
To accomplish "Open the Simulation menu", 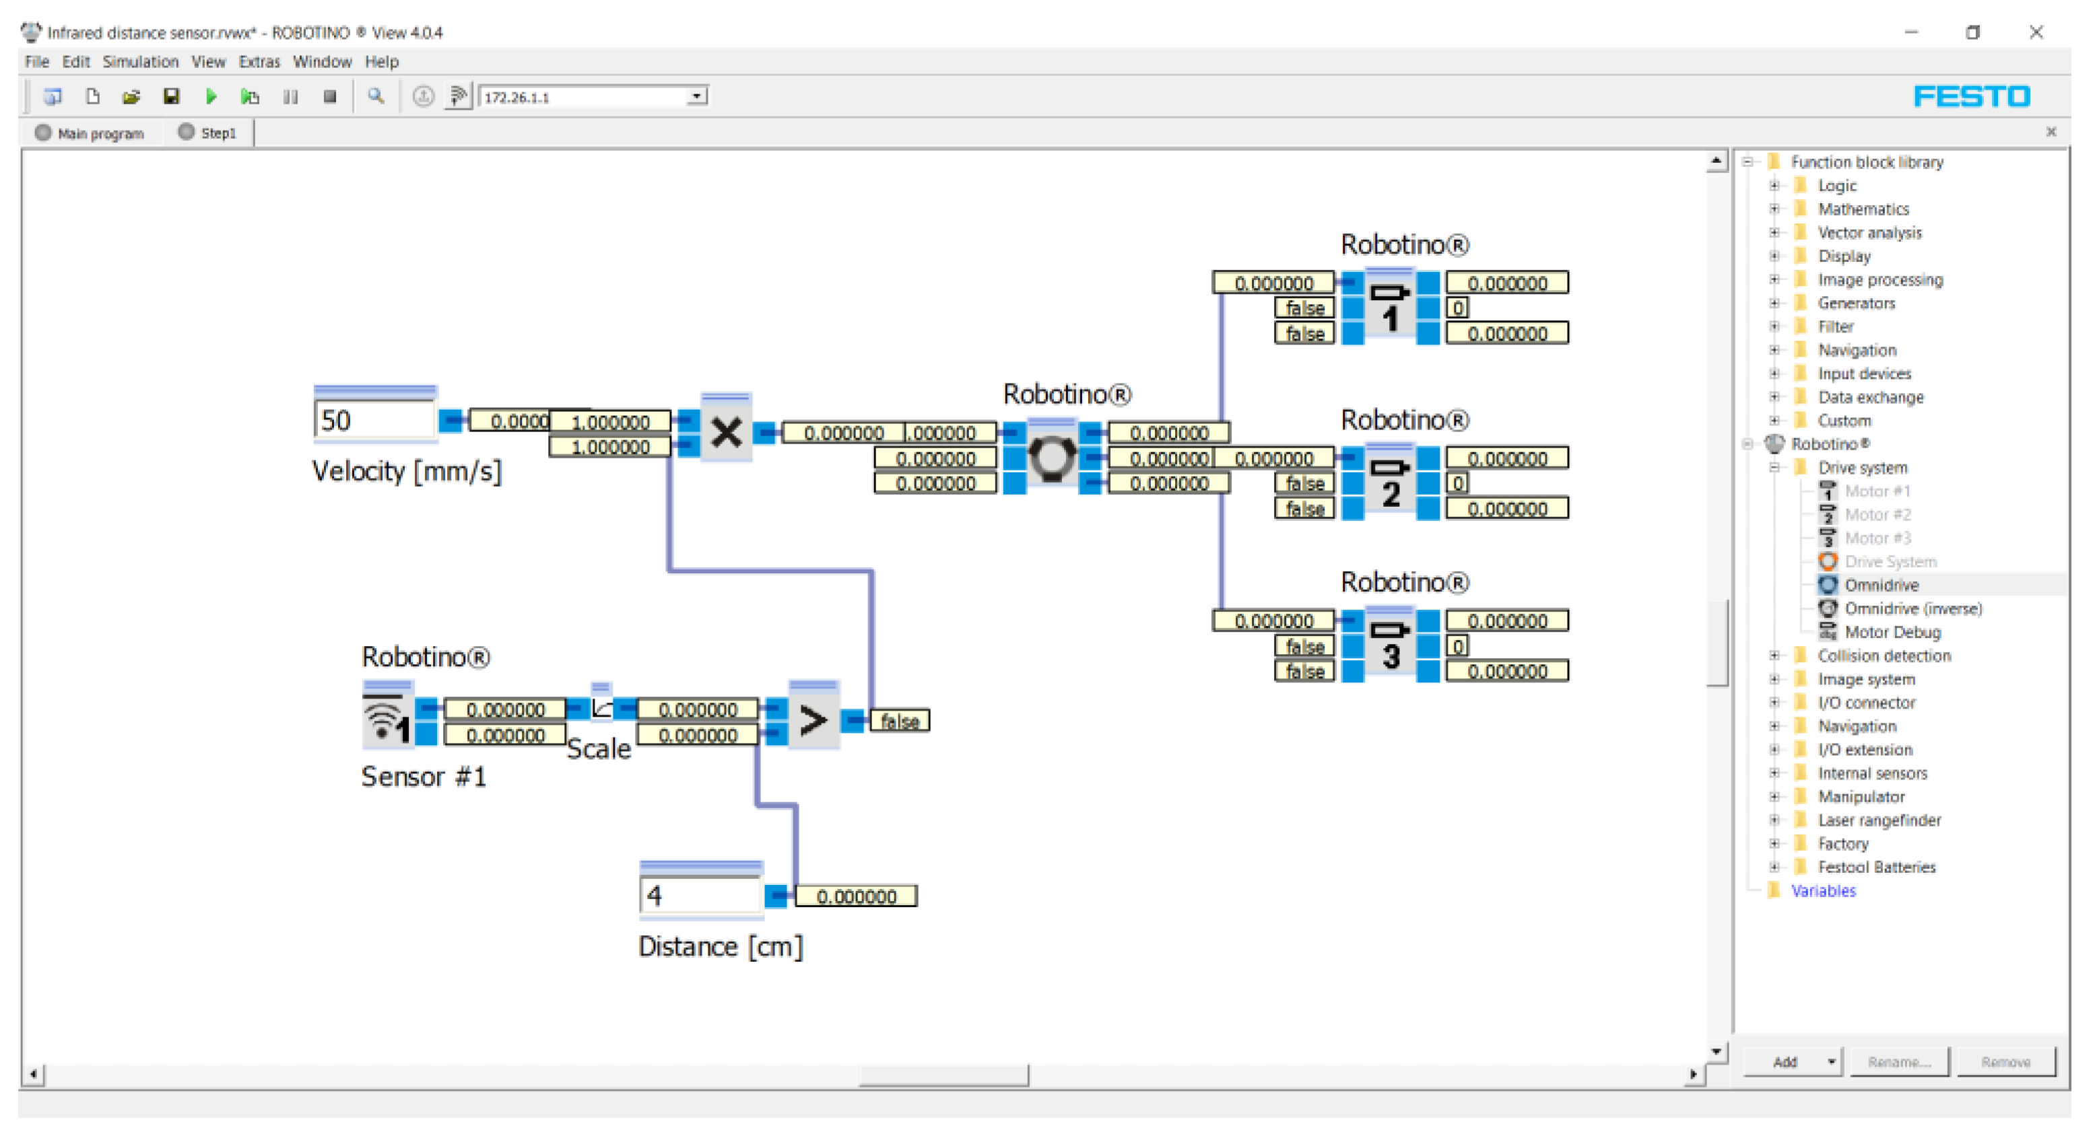I will pos(140,62).
